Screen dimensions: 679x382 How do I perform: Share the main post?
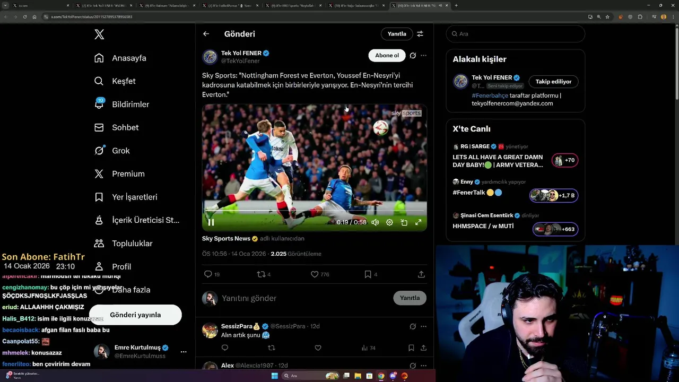pyautogui.click(x=421, y=274)
